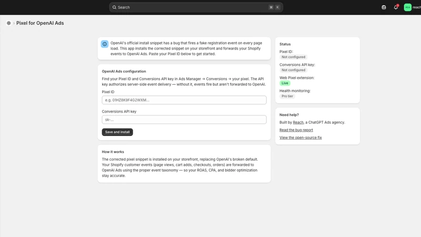421x237 pixels.
Task: Click the blue info icon in banner
Action: (105, 44)
